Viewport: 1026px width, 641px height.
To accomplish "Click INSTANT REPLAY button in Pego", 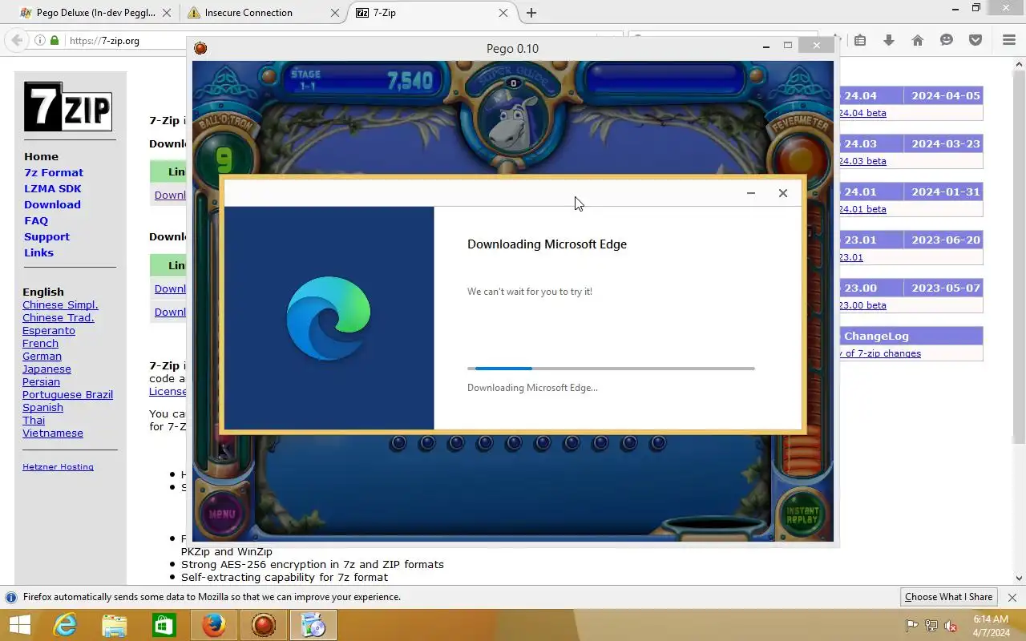I will [x=802, y=515].
